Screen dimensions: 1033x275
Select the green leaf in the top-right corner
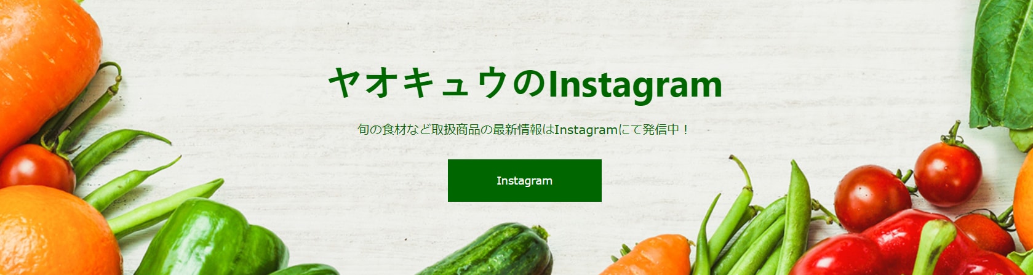(1002, 65)
